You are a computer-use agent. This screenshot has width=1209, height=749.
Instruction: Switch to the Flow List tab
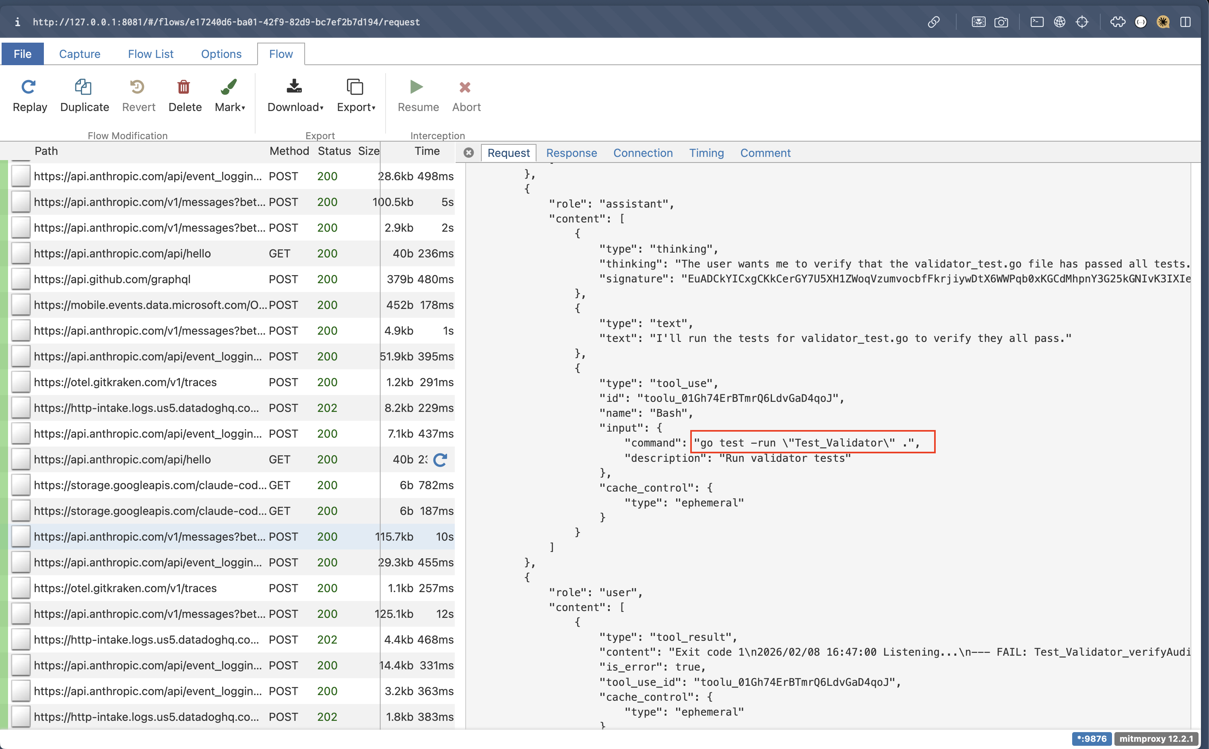click(x=150, y=54)
